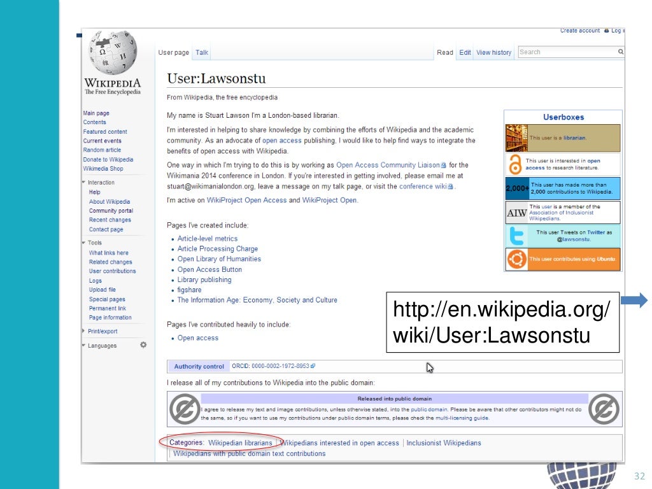Open Wikimedia Shop link

tap(103, 168)
